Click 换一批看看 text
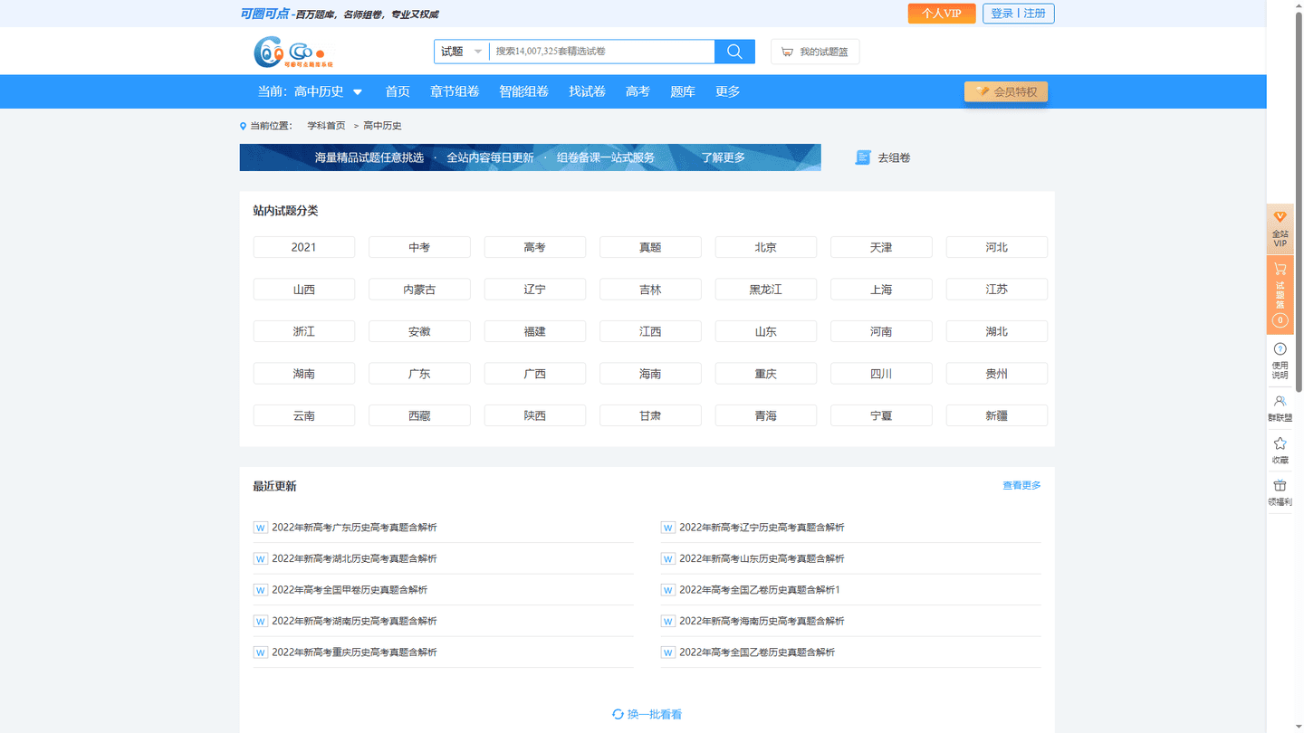 (655, 714)
